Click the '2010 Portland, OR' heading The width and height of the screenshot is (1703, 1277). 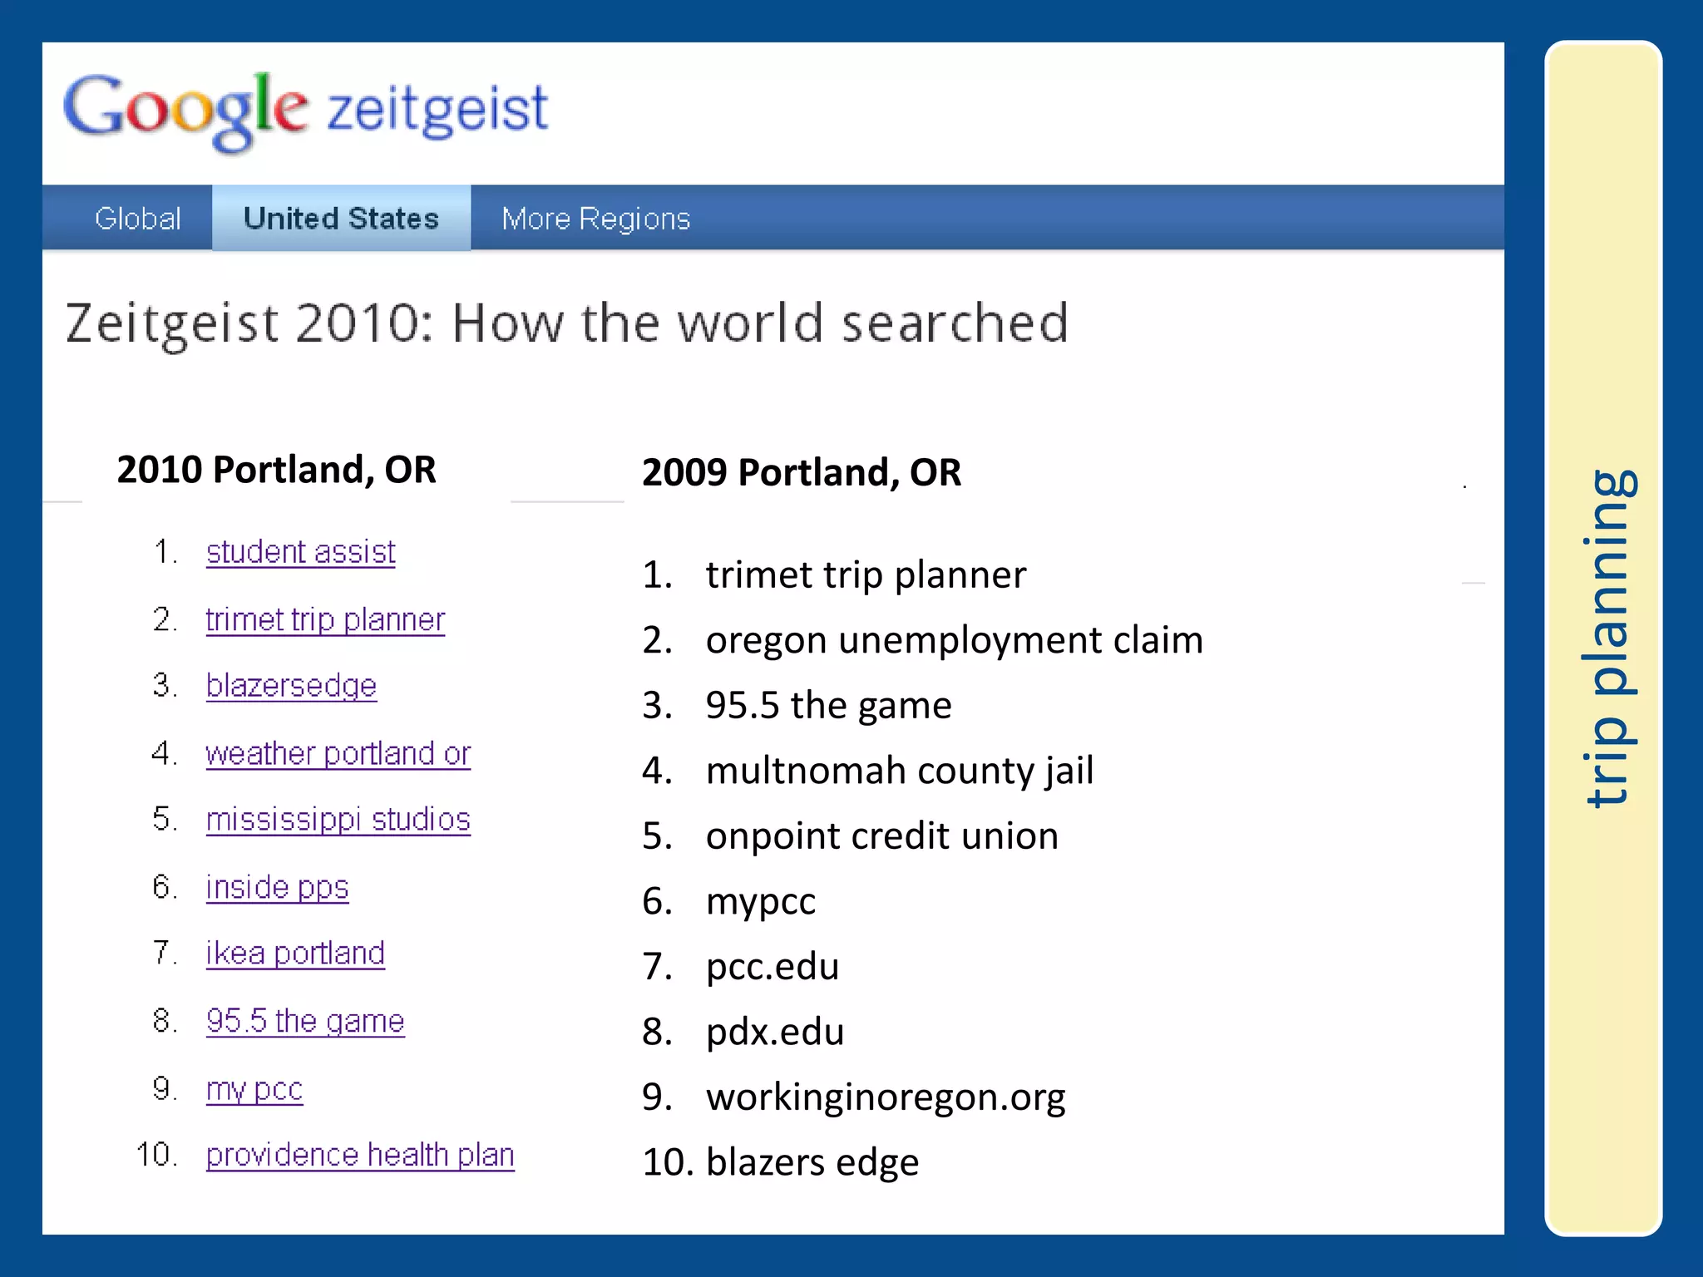276,470
